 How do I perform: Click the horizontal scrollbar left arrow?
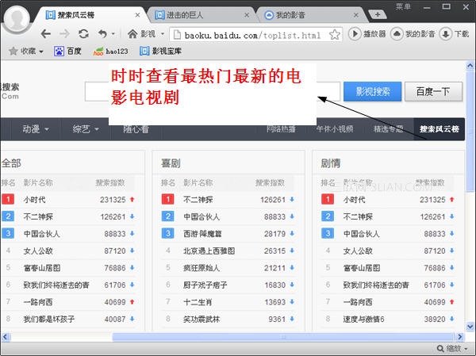tap(6, 337)
